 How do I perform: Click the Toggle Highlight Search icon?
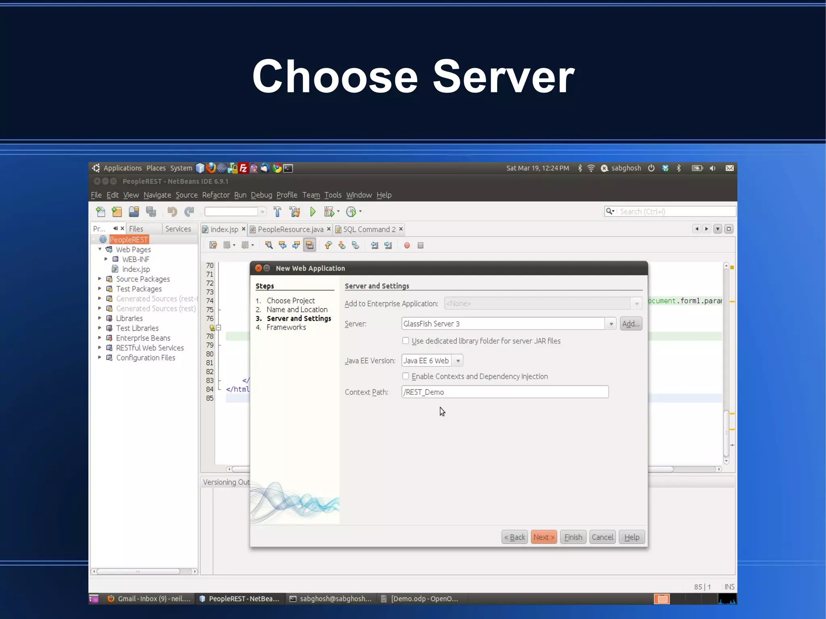[x=309, y=245]
